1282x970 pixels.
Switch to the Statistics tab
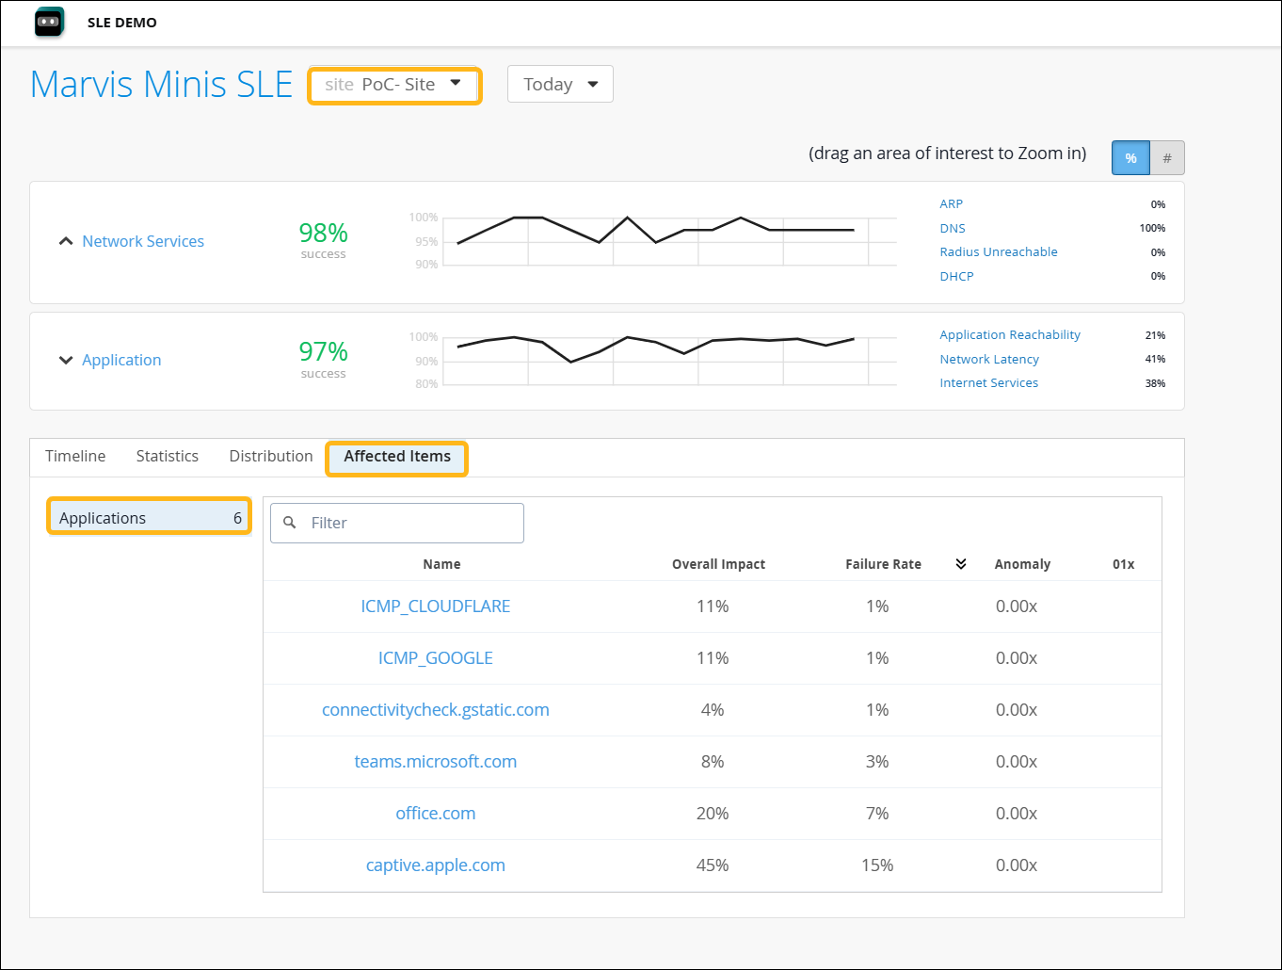click(x=167, y=456)
